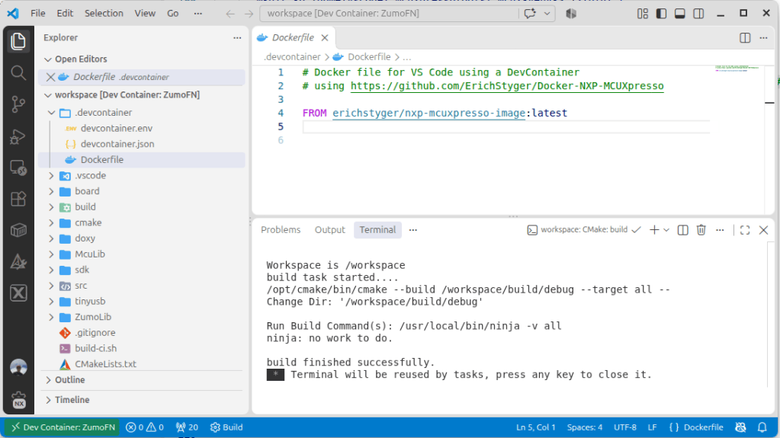Click the Dev Container: ZumoFN remote indicator
Screen dimensions: 780x438
[63, 427]
